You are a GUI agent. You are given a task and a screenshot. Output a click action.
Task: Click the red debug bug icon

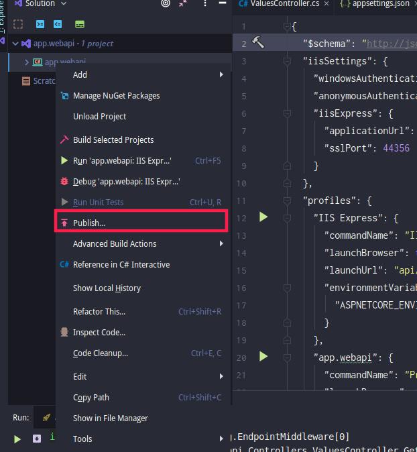pos(64,181)
